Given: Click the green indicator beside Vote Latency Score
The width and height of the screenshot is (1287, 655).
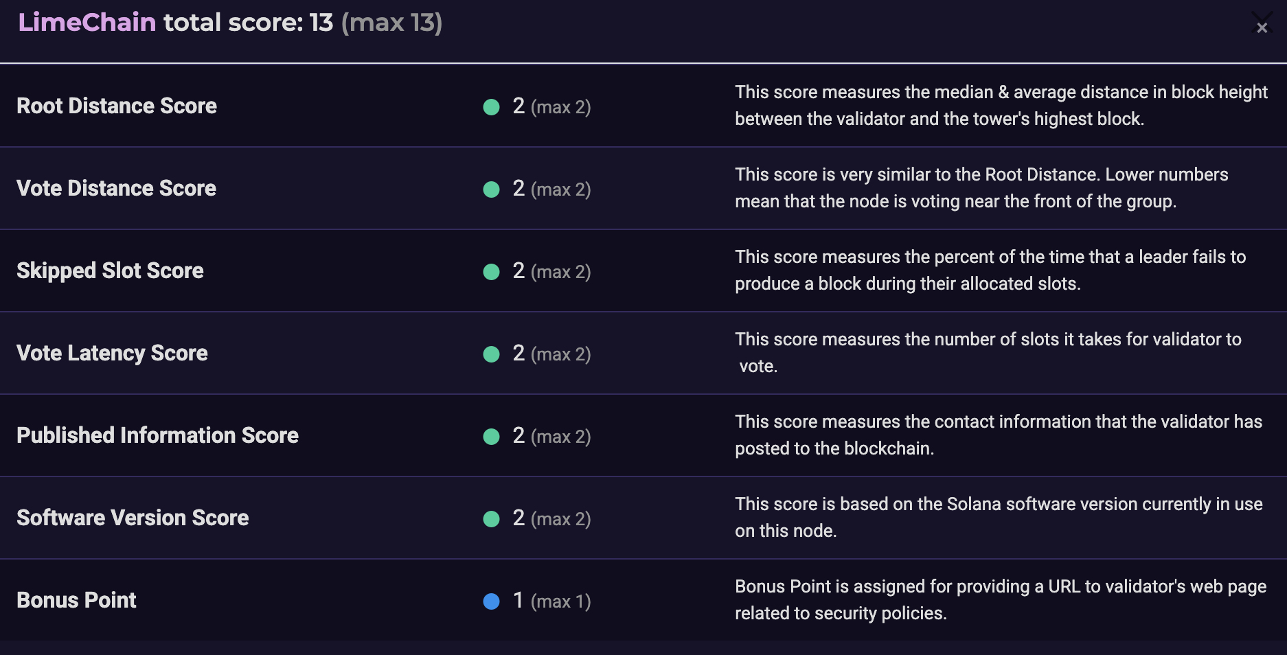Looking at the screenshot, I should (x=491, y=354).
